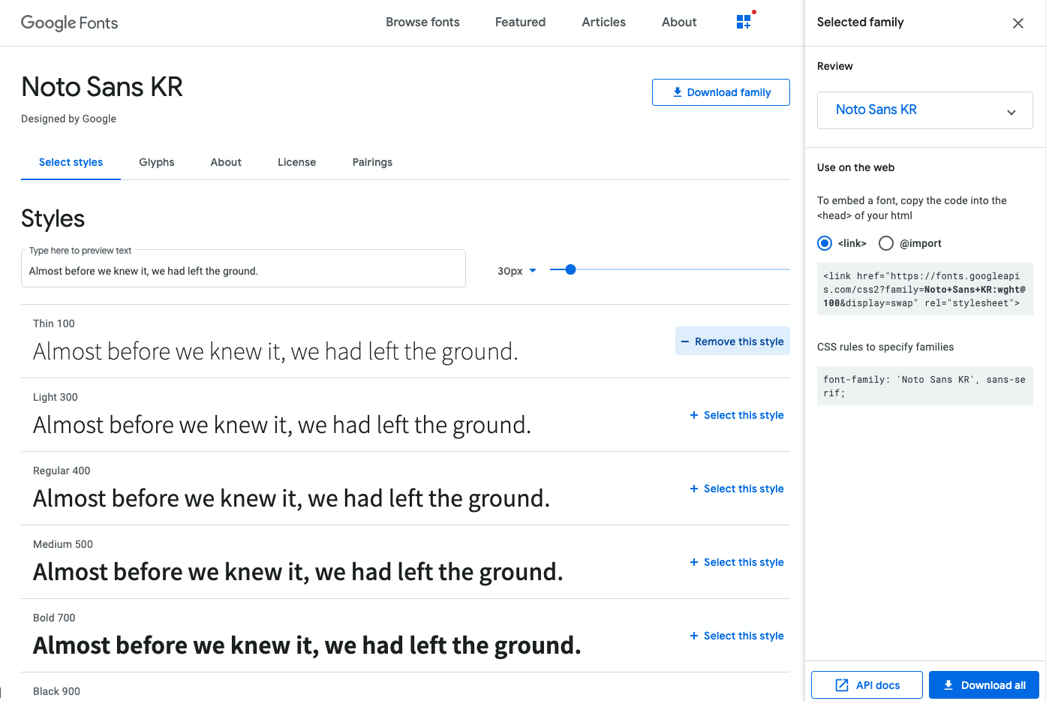This screenshot has height=701, width=1046.
Task: Select the Light 300 style
Action: click(x=737, y=415)
